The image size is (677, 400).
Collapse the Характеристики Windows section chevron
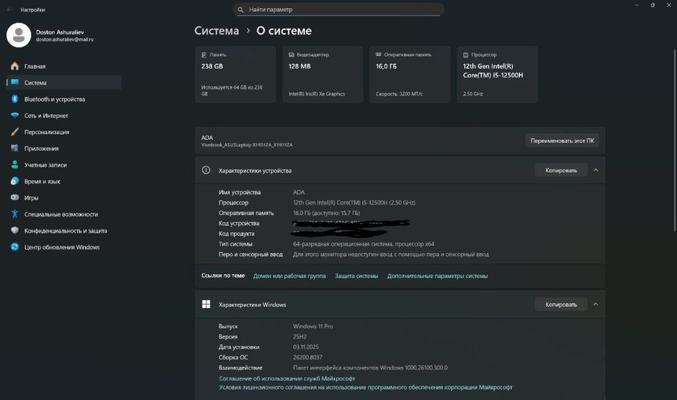pos(595,304)
